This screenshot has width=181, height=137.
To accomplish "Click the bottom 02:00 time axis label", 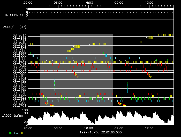I will [119, 128].
